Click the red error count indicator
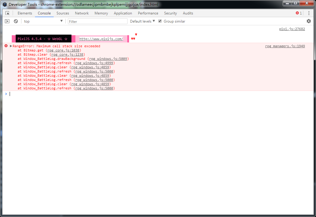 tap(299, 13)
